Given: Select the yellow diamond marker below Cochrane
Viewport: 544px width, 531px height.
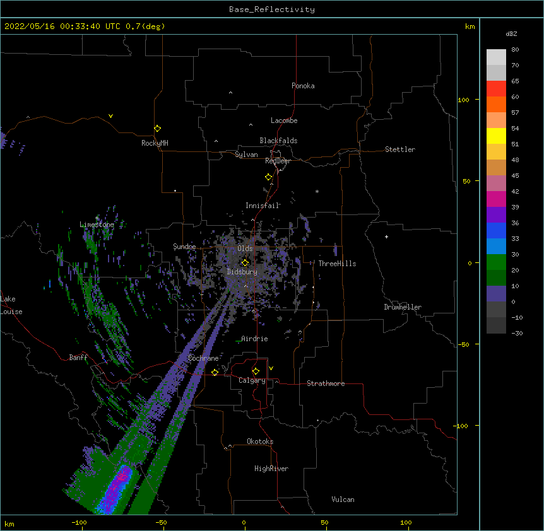Looking at the screenshot, I should click(x=215, y=372).
